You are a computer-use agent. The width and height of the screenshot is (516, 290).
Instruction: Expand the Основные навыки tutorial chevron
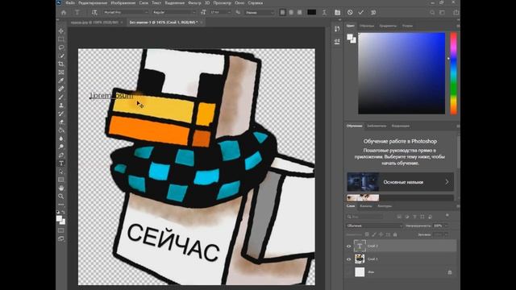click(447, 182)
